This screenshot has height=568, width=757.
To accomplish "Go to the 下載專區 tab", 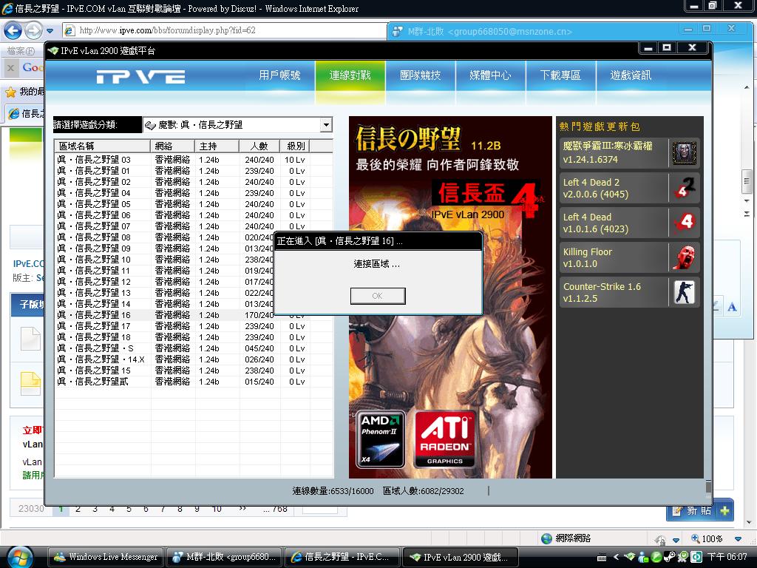I will pos(560,75).
